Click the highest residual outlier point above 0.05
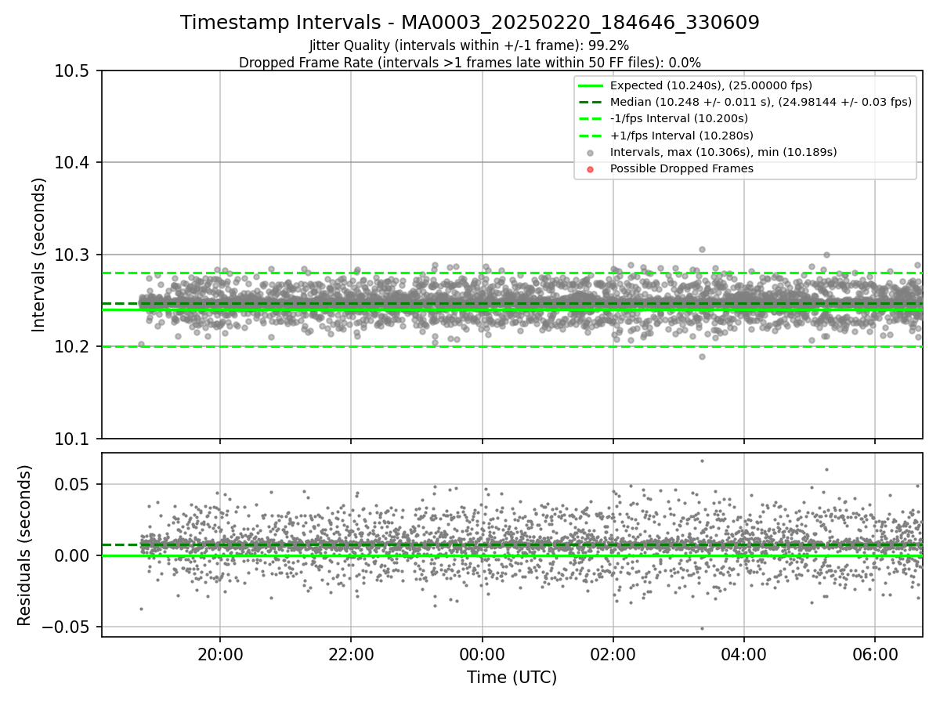The height and width of the screenshot is (705, 940). pyautogui.click(x=702, y=461)
